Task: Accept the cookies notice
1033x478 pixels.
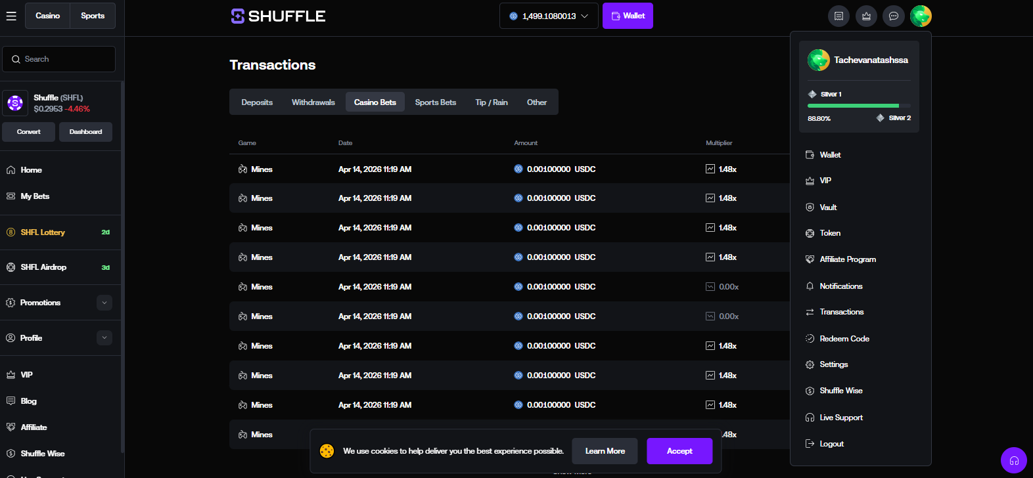Action: (x=679, y=451)
